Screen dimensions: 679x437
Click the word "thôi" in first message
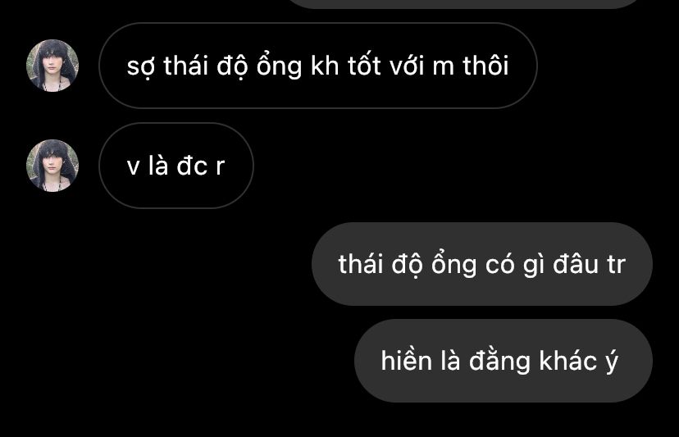(x=485, y=66)
